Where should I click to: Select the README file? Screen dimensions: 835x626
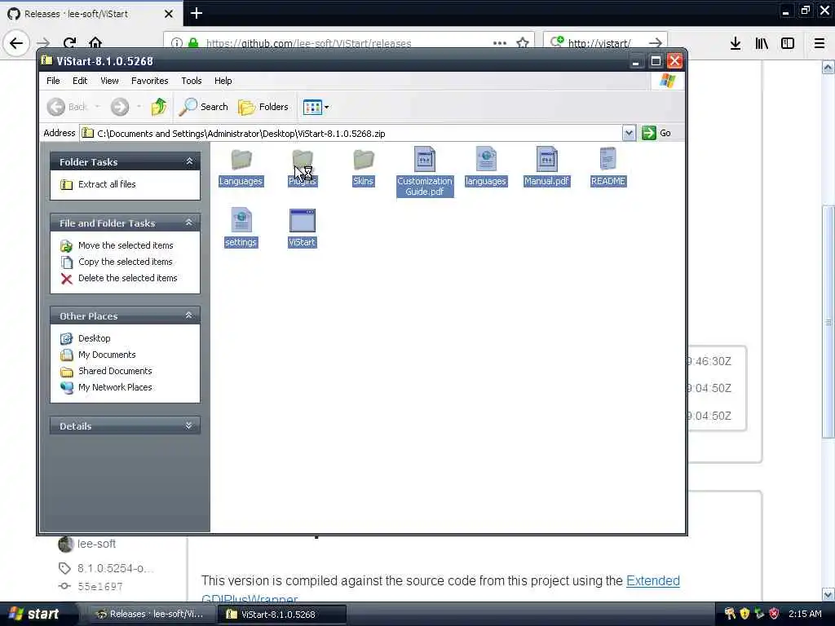click(x=607, y=166)
